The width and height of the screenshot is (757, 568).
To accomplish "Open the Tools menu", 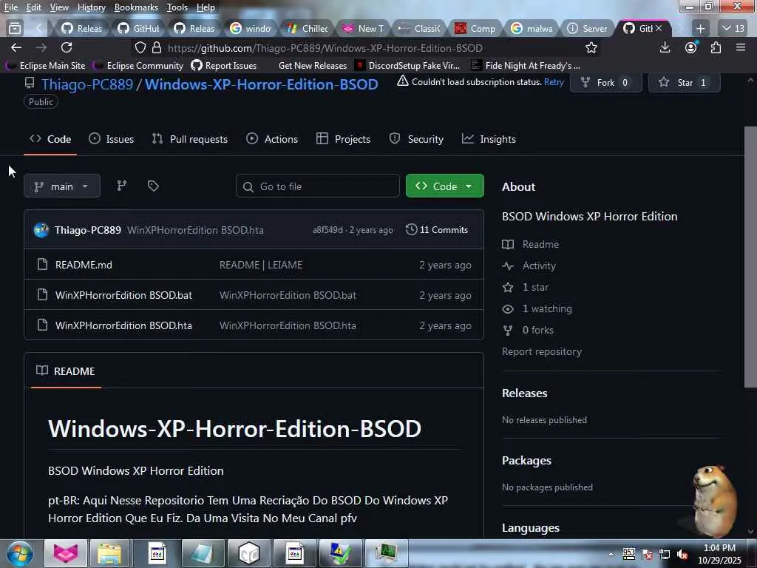I will (x=177, y=7).
